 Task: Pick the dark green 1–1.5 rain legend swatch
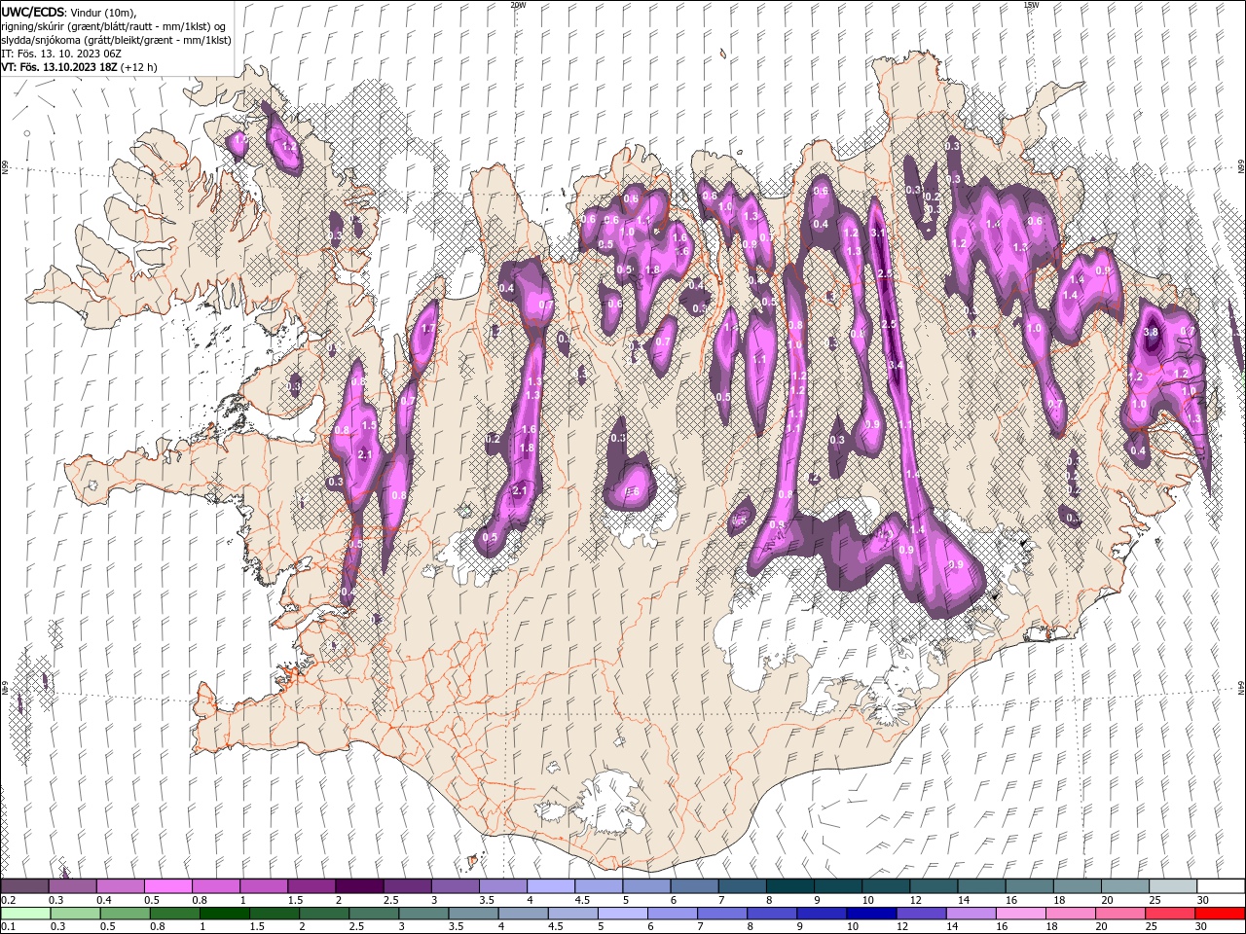pos(225,914)
